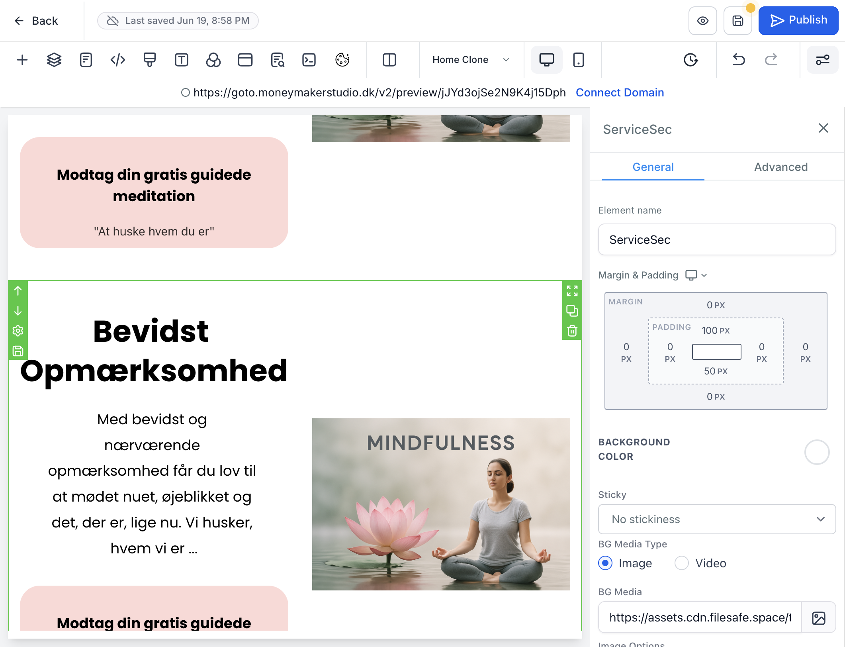The height and width of the screenshot is (647, 845).
Task: Move section up with green arrow
Action: (18, 291)
